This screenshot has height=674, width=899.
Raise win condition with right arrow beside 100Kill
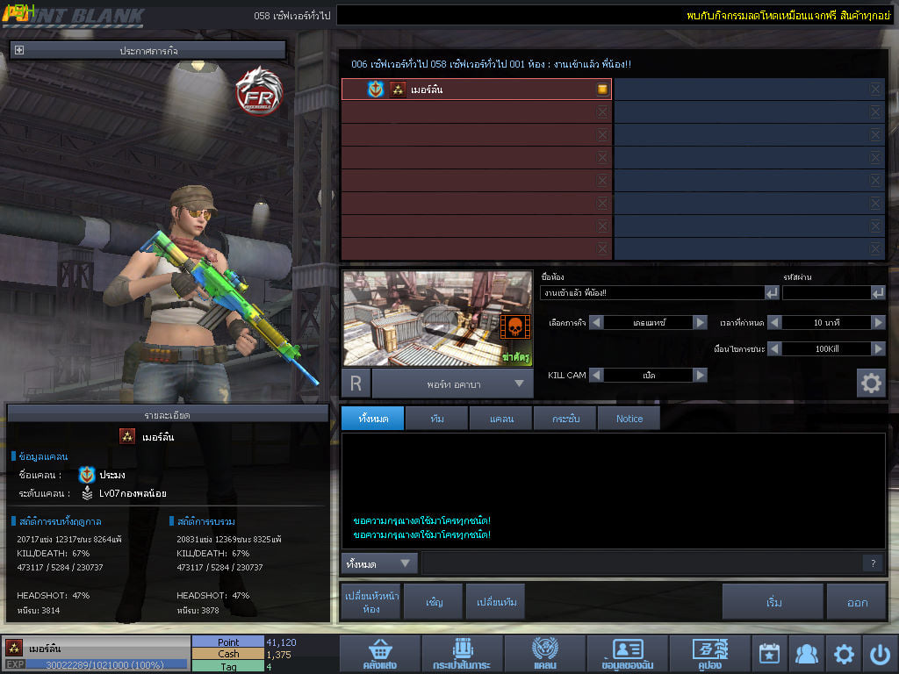click(x=878, y=348)
